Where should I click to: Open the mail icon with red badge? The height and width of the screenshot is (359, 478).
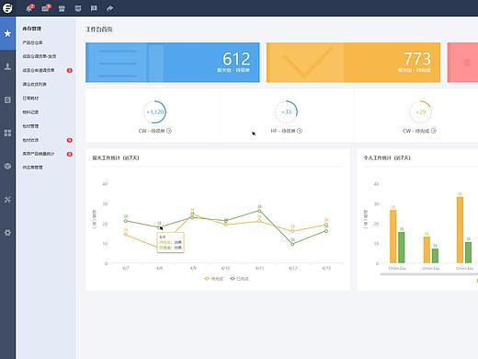point(46,8)
